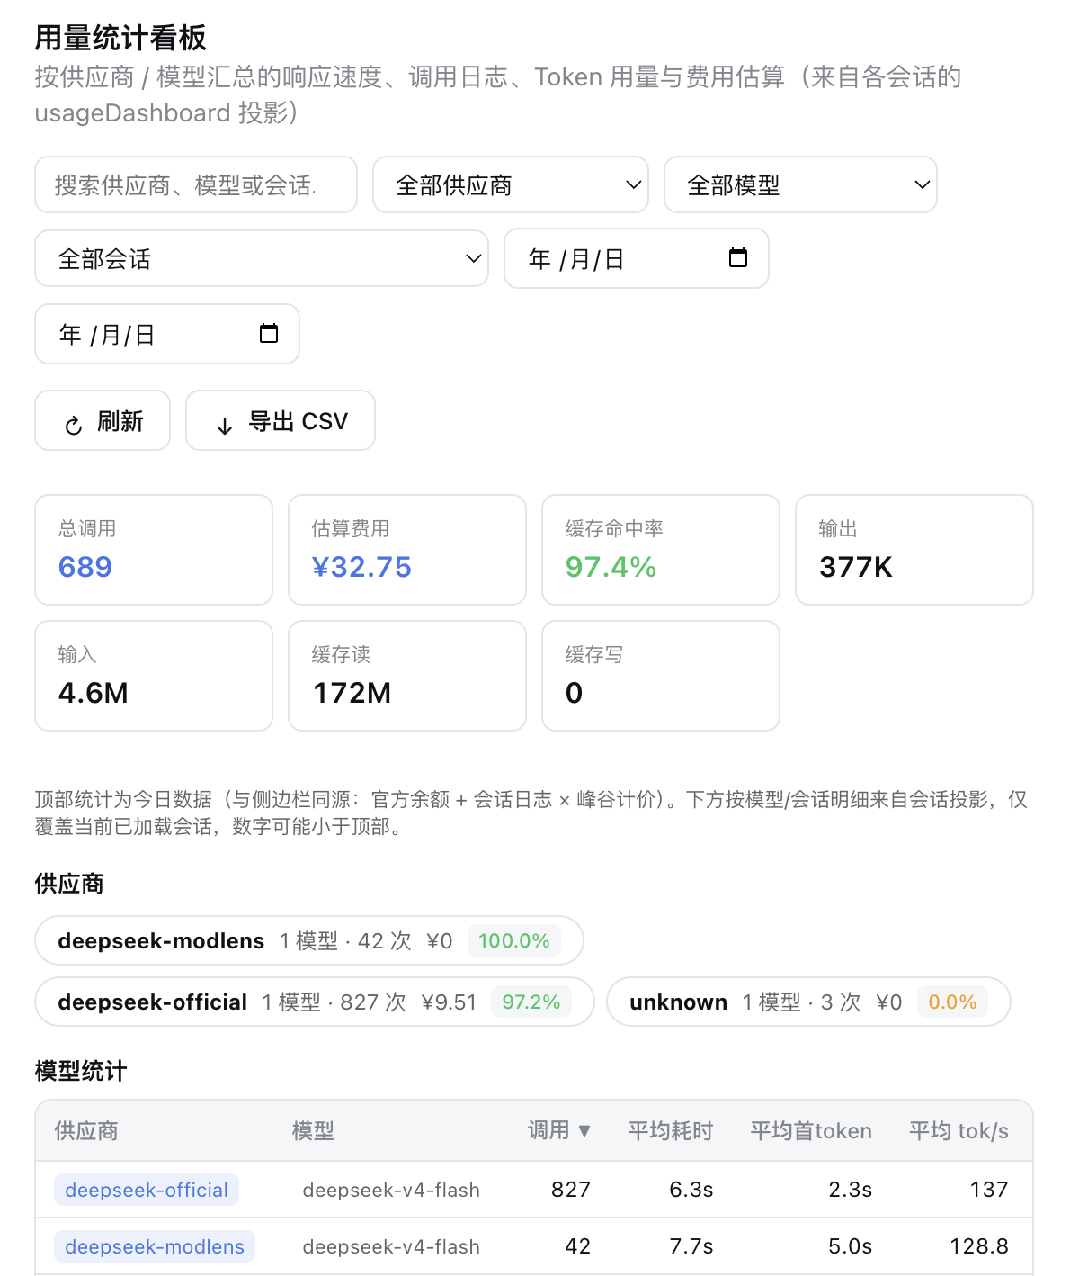Select deepseek-v4-flash in deepseek-official row
The height and width of the screenshot is (1276, 1070).
click(391, 1190)
